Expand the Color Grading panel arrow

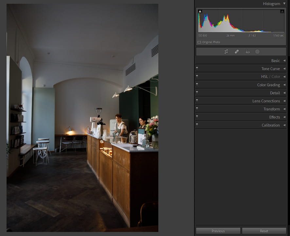284,85
